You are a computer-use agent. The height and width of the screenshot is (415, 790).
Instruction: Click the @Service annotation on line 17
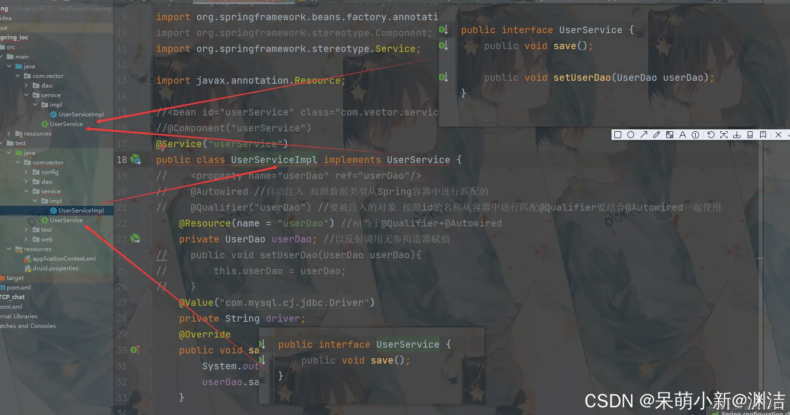point(179,144)
